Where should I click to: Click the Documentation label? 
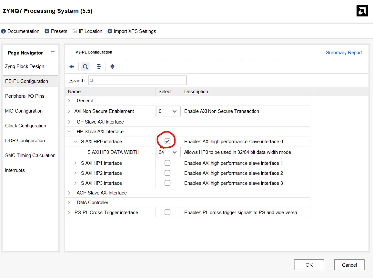[23, 31]
